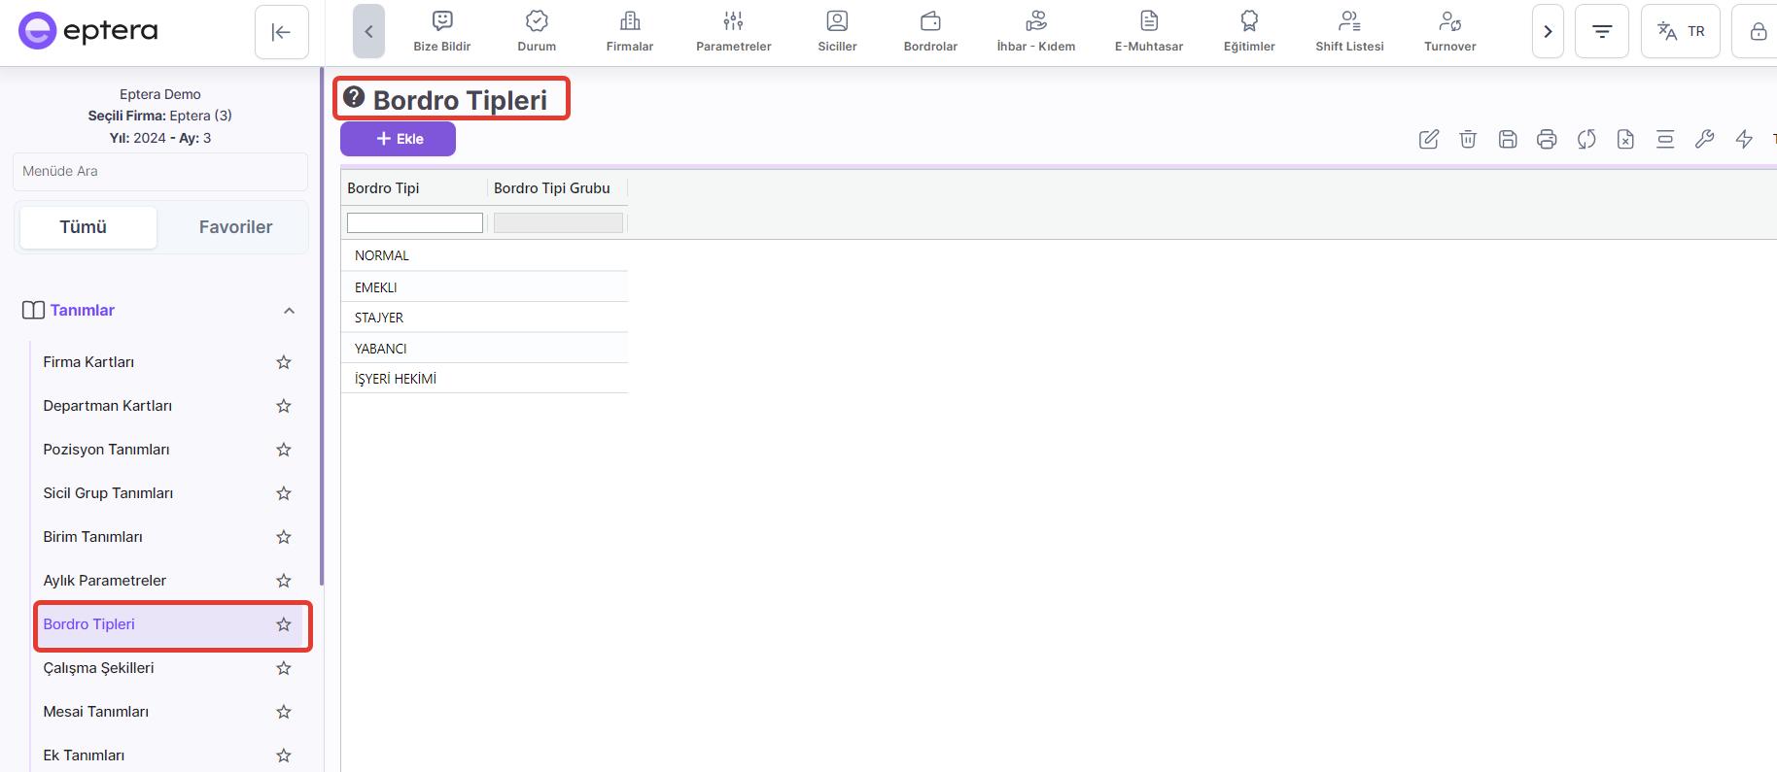Open Bordrolar from the top menu
This screenshot has height=772, width=1777.
[930, 31]
